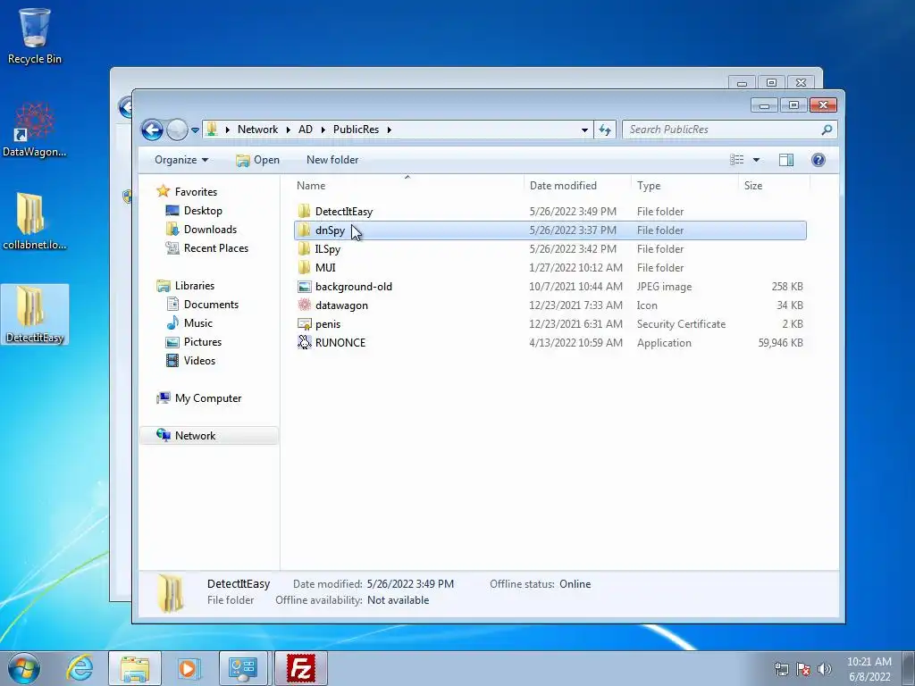Click the volume speaker tray icon
Screen dimensions: 915x686
(x=824, y=669)
